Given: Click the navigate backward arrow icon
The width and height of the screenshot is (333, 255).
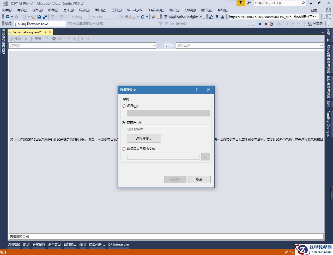Looking at the screenshot, I should coord(8,17).
